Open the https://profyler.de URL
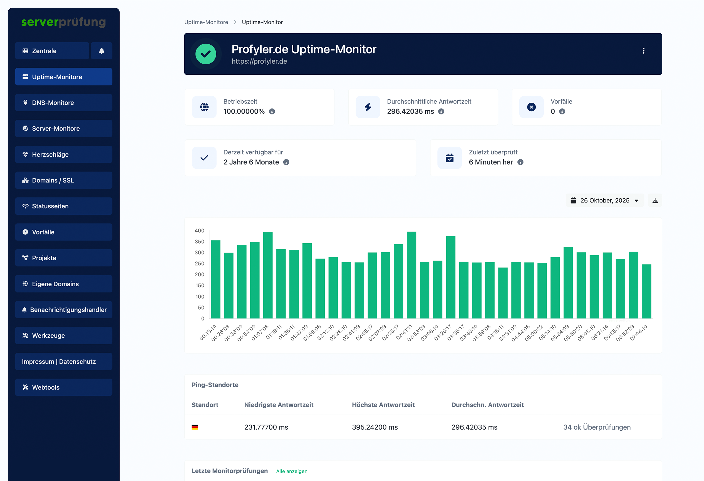This screenshot has width=704, height=481. pos(259,61)
